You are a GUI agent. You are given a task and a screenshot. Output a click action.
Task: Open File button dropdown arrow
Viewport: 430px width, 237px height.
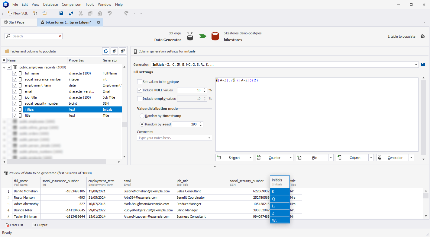[x=331, y=158]
